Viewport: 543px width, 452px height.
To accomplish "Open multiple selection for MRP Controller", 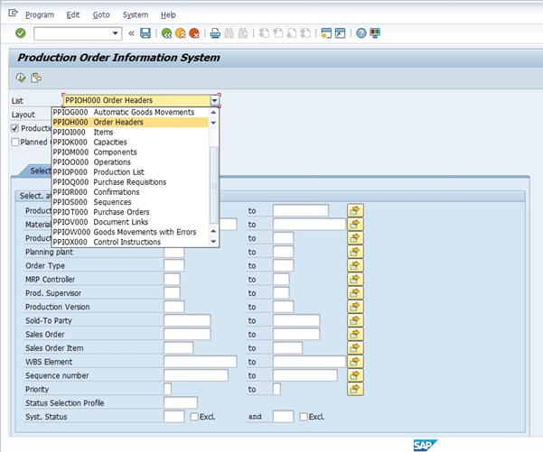I will pyautogui.click(x=355, y=279).
